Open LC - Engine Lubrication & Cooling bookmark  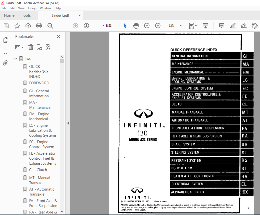(x=43, y=130)
